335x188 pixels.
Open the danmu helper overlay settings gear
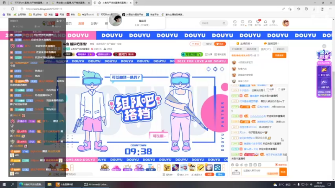pos(60,21)
